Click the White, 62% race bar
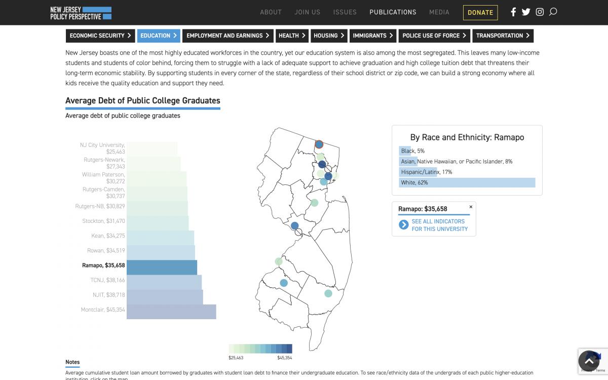608x380 pixels. [467, 182]
